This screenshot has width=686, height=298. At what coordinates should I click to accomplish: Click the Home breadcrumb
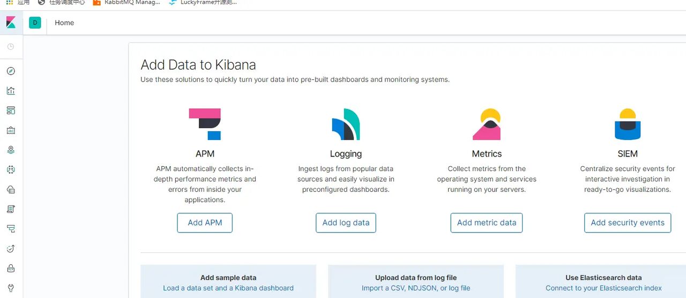coord(64,23)
